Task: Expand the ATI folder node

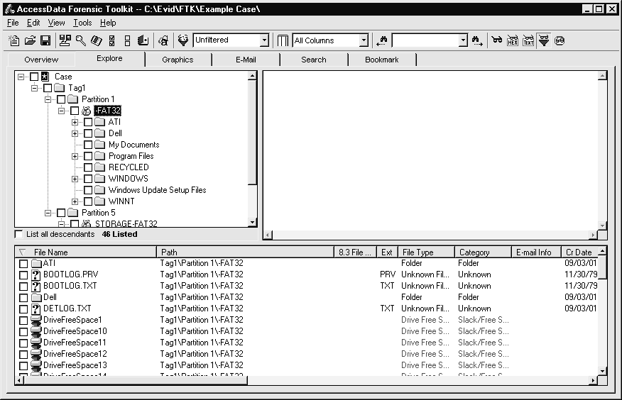Action: [x=75, y=123]
